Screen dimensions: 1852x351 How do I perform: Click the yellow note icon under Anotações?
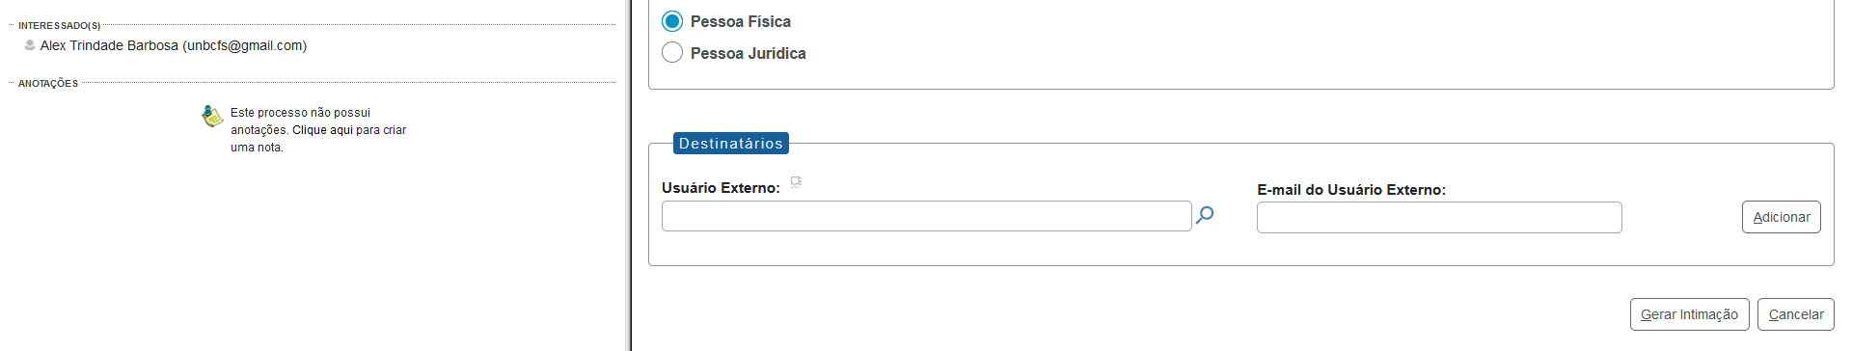coord(212,116)
